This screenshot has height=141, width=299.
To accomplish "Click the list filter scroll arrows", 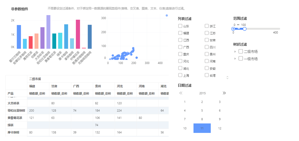I will tap(227, 78).
